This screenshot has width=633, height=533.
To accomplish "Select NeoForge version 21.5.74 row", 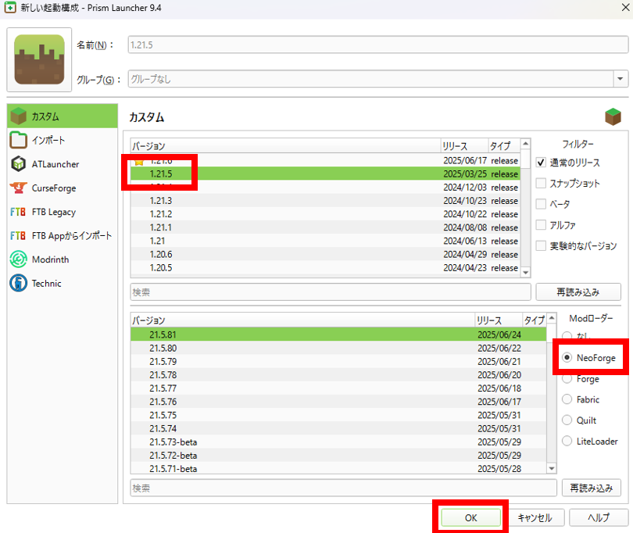I will point(338,428).
